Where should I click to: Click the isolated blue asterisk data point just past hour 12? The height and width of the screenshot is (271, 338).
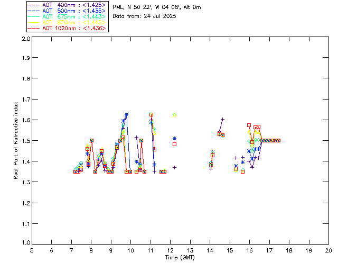(x=175, y=138)
